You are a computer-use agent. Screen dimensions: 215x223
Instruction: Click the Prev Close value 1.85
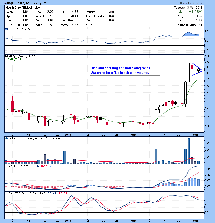(x=26, y=25)
